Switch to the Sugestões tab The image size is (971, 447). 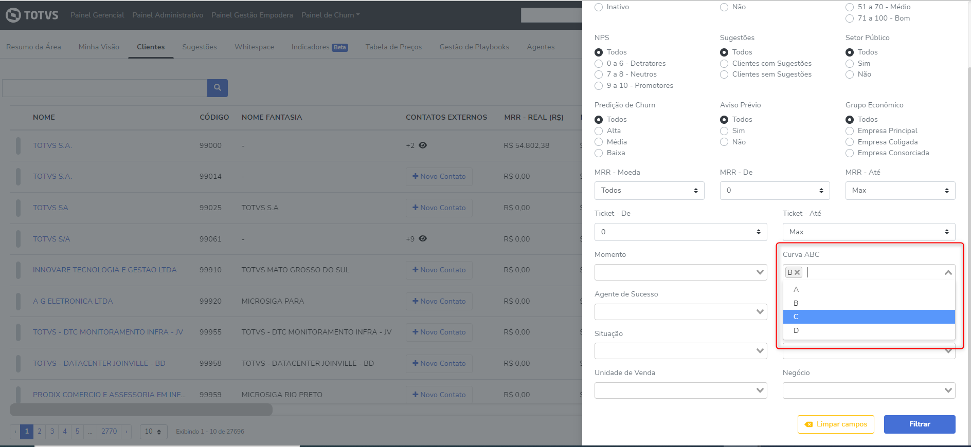(x=200, y=47)
